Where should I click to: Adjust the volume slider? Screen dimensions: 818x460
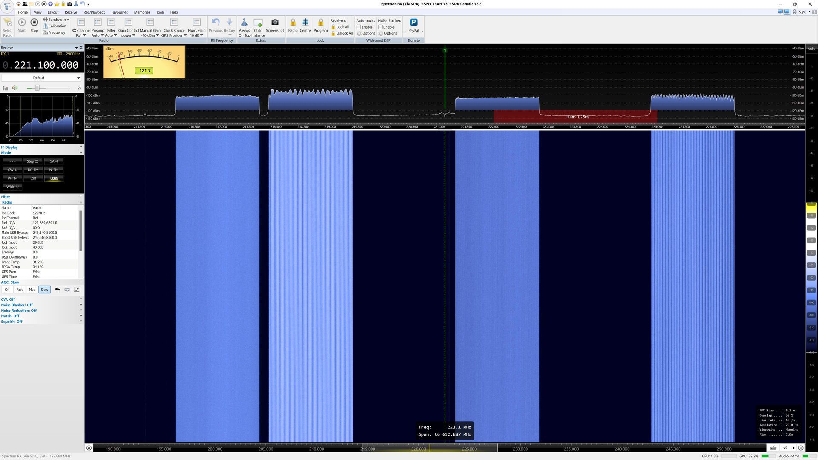tap(37, 88)
